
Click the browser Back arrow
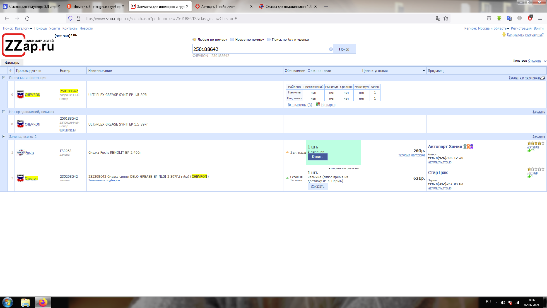click(7, 18)
